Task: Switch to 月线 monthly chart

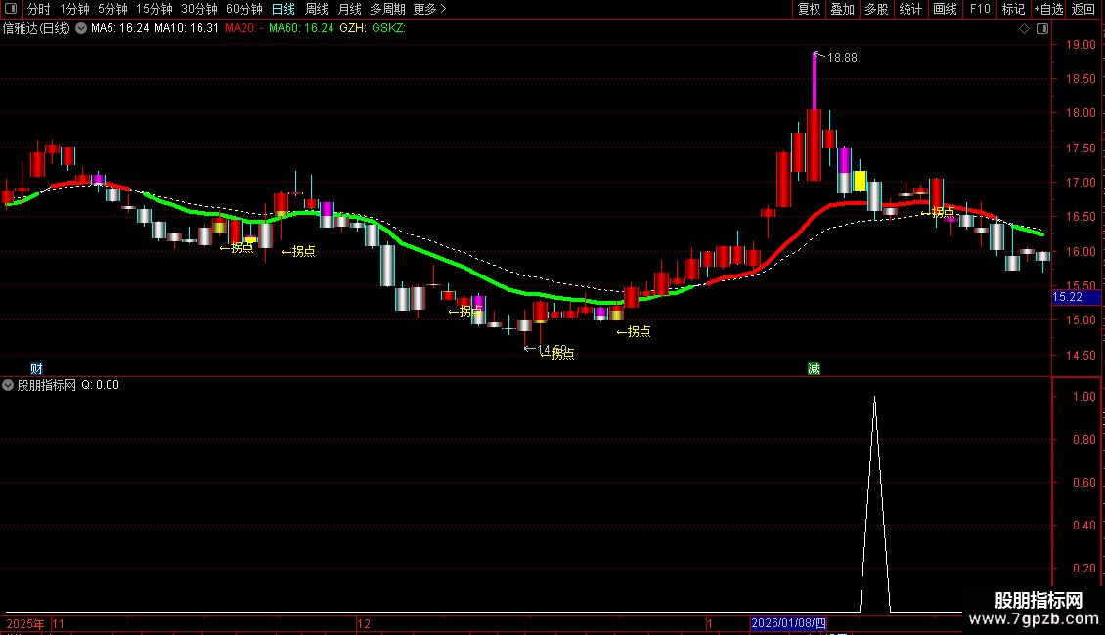Action: (x=349, y=9)
